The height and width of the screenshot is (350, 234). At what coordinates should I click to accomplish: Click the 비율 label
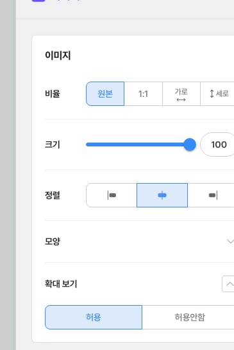click(x=53, y=94)
